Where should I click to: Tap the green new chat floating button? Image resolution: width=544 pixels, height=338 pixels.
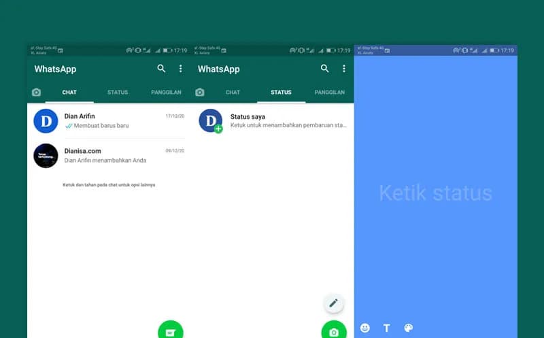[170, 331]
